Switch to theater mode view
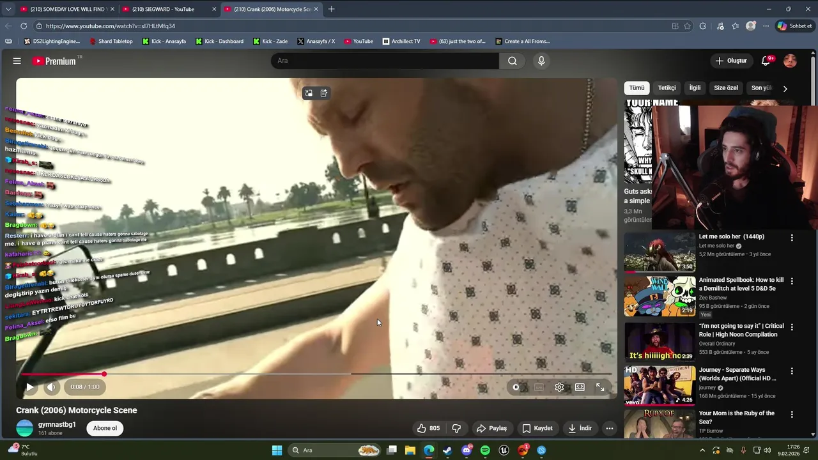Screen dimensions: 818x460 (580, 387)
